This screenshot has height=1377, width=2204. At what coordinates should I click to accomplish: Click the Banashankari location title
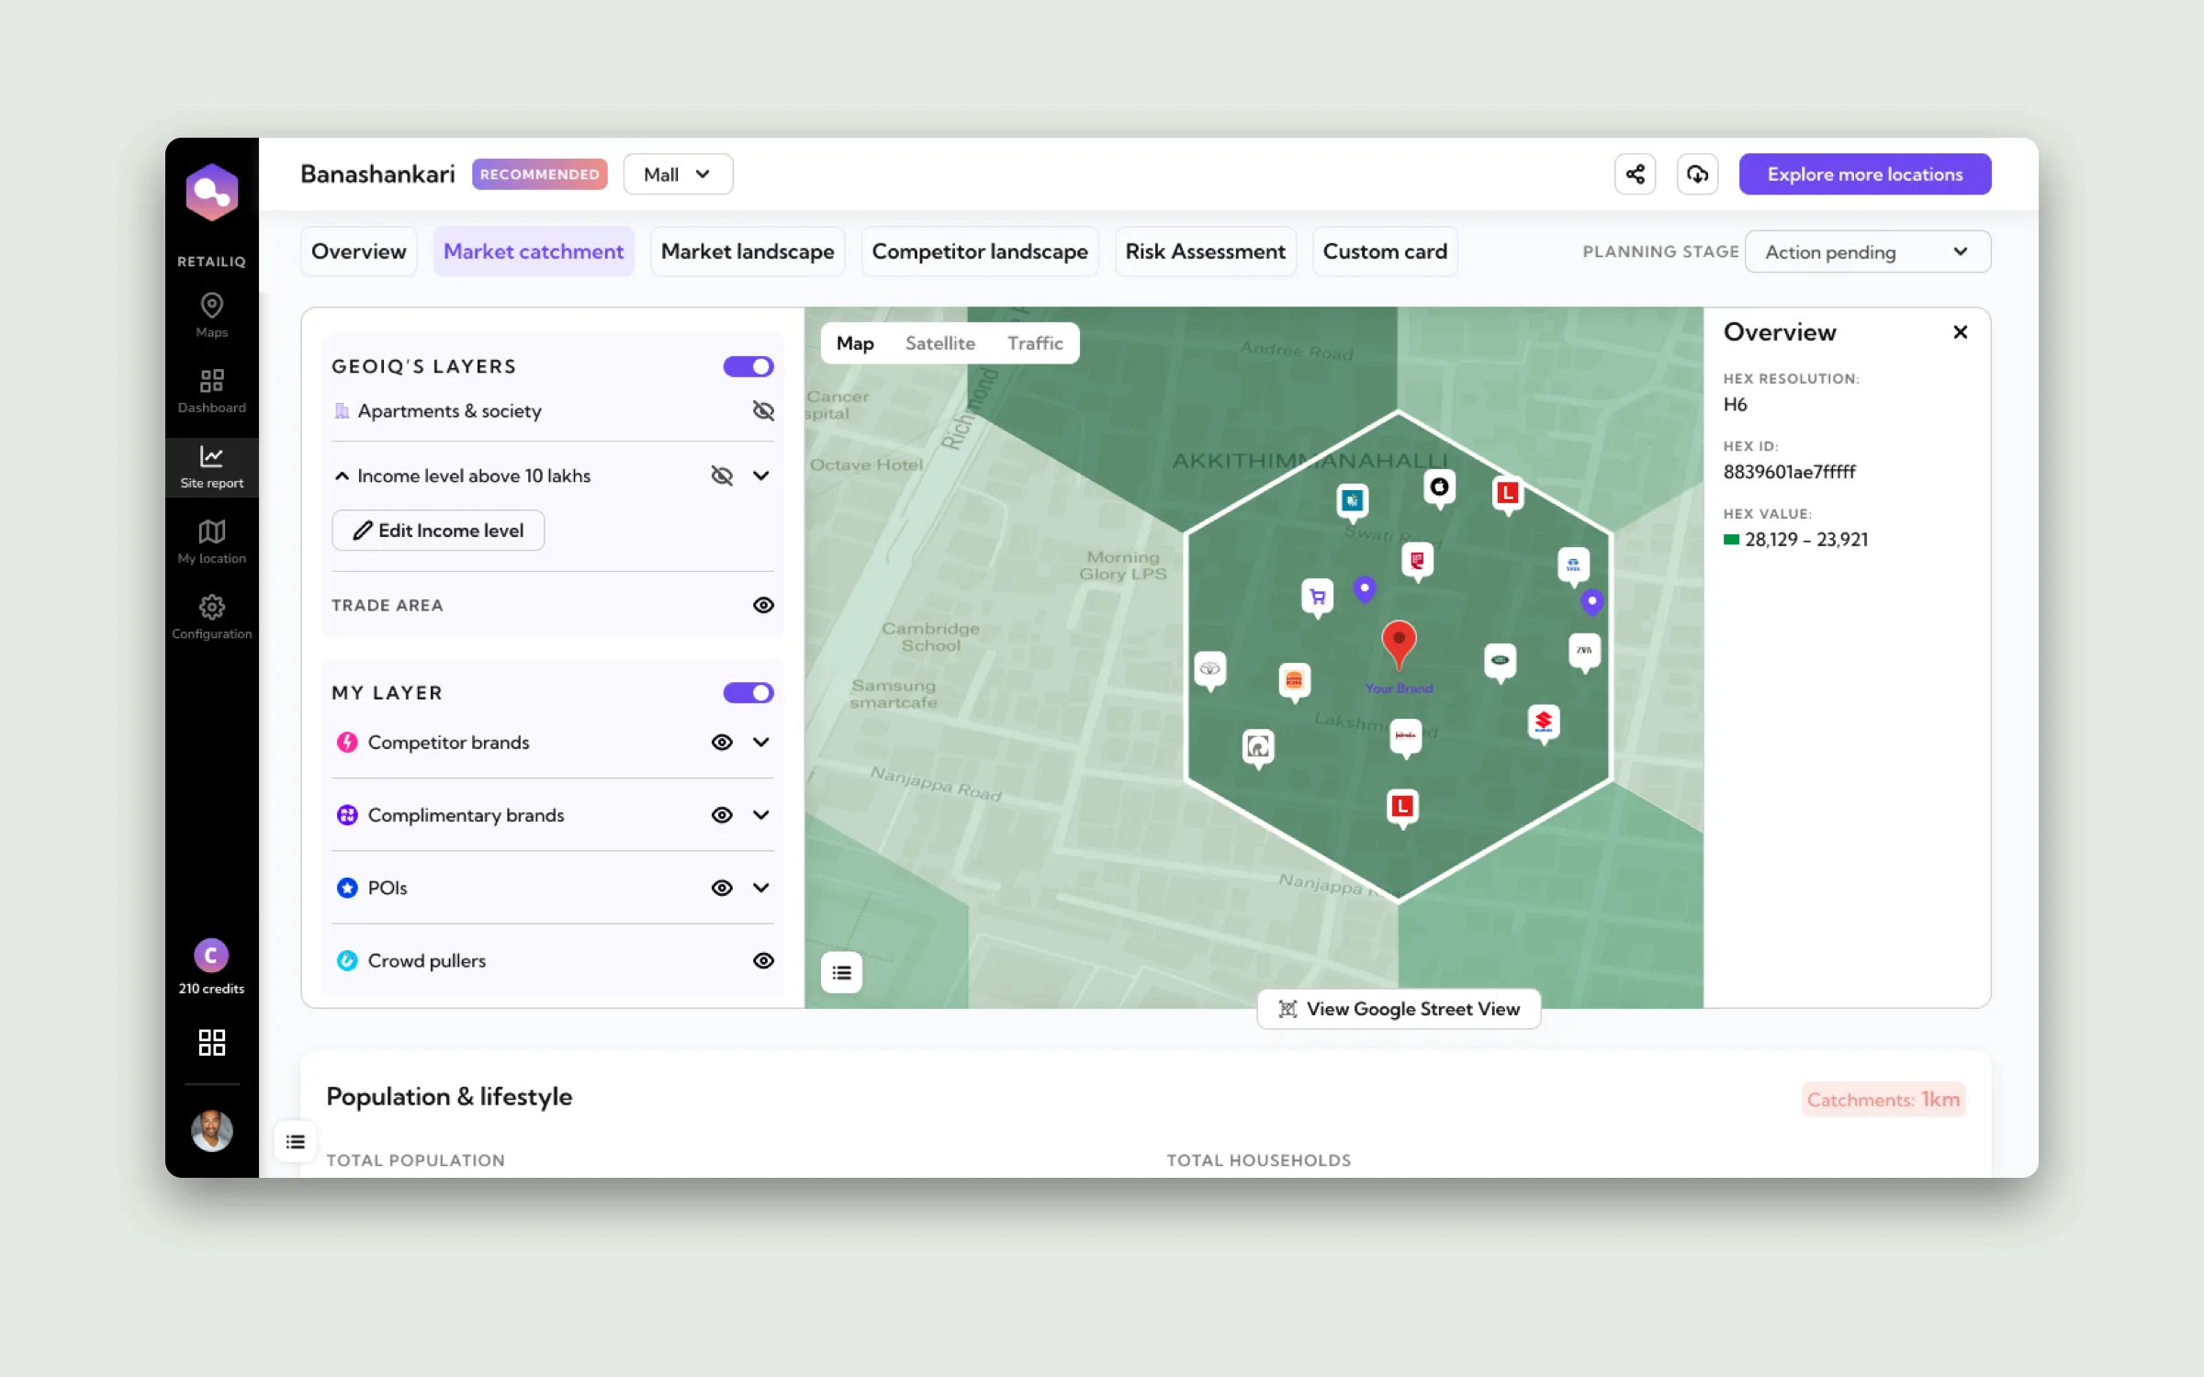pyautogui.click(x=377, y=174)
